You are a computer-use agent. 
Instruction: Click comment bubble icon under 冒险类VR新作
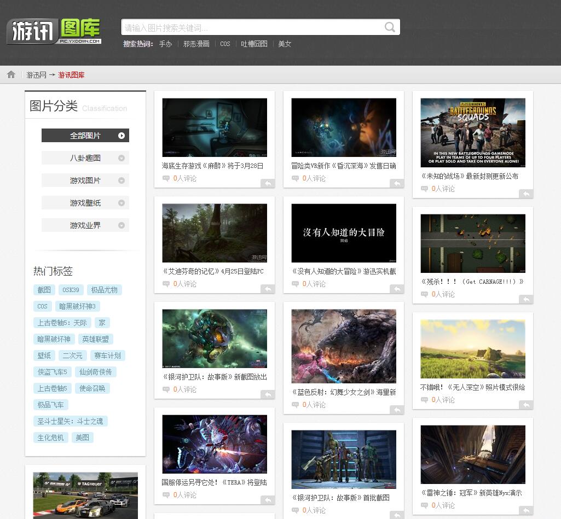tap(295, 178)
